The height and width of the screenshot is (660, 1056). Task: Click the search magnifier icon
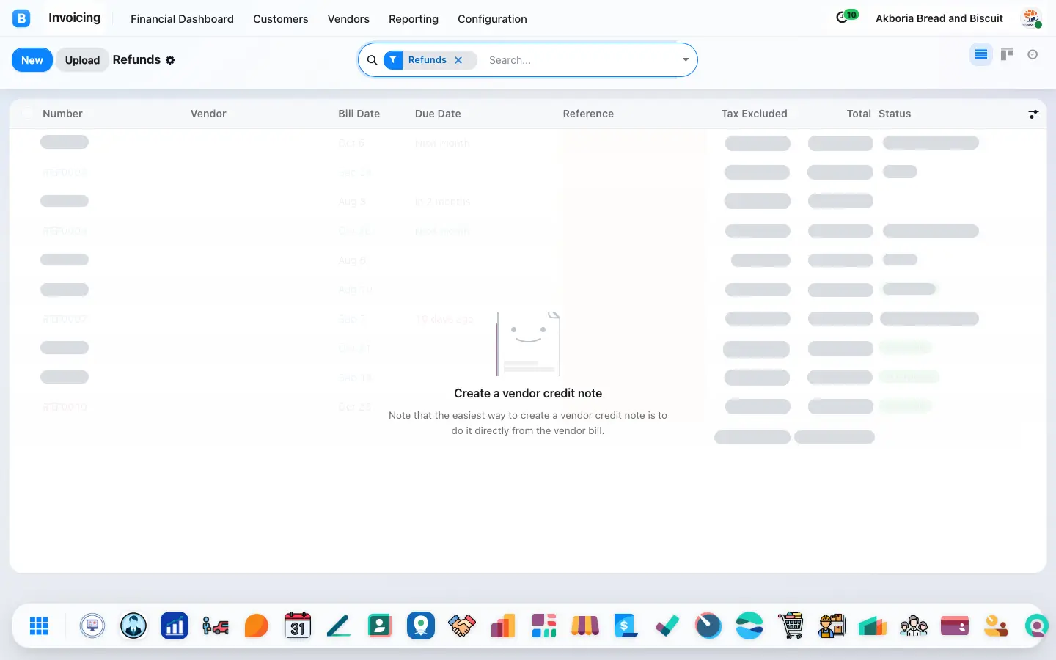coord(373,60)
